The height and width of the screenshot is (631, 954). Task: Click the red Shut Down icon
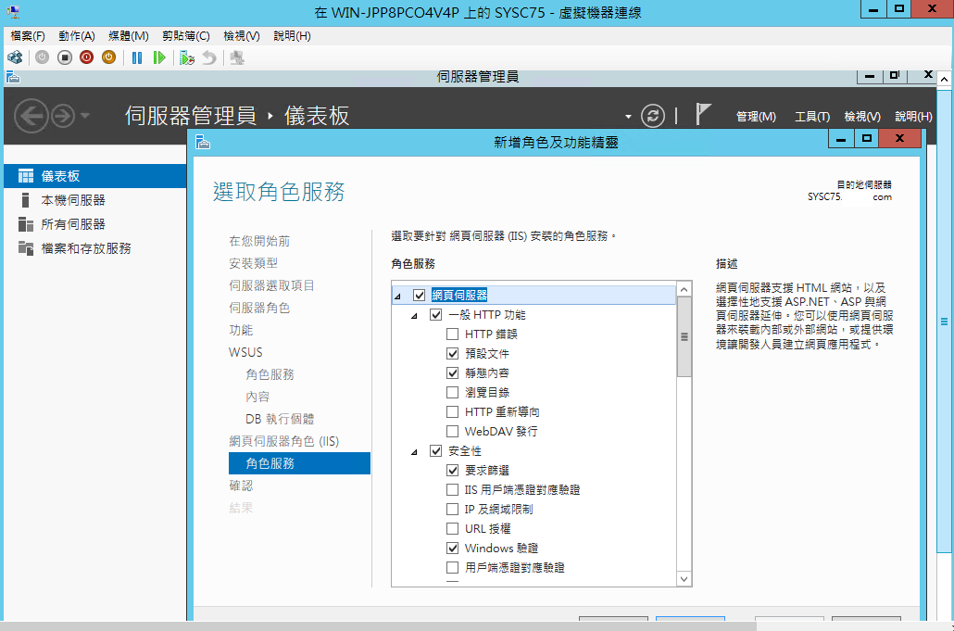[86, 57]
